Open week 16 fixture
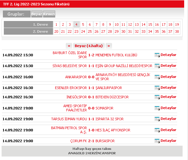The width and height of the screenshot is (188, 160). tap(157, 24)
